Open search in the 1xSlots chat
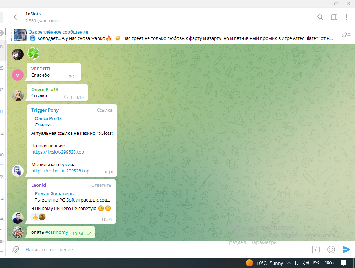The image size is (355, 268). pos(320,17)
